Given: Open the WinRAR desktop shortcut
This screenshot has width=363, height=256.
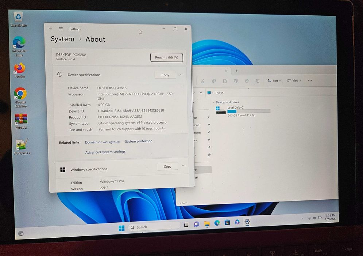Looking at the screenshot, I should (x=21, y=121).
